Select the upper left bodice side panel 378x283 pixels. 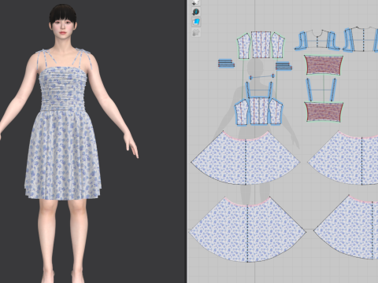[243, 46]
